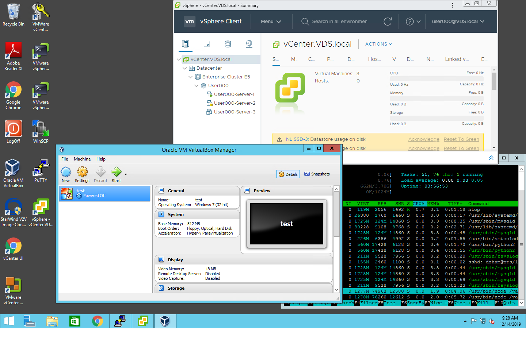Open Adobe Reader XI desktop shortcut
526x340 pixels.
click(13, 56)
